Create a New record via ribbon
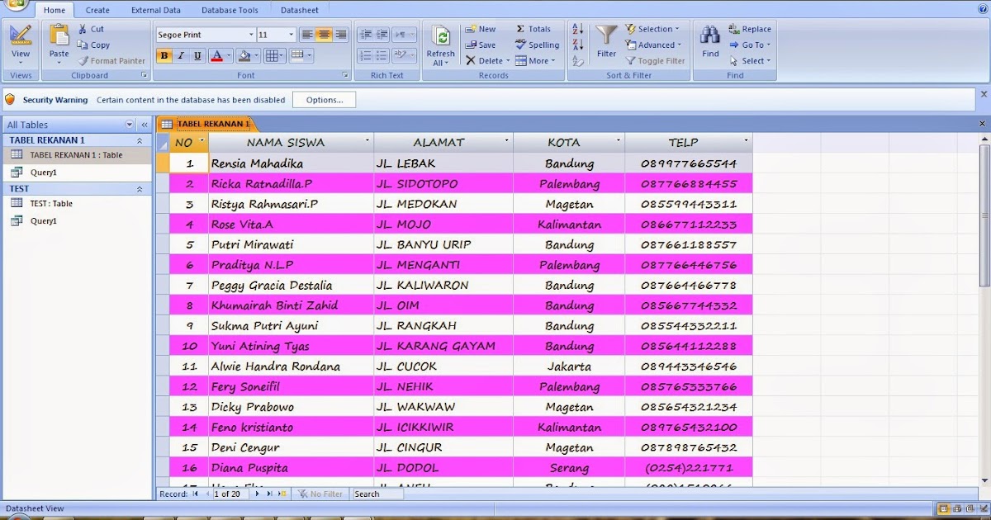 pyautogui.click(x=480, y=29)
